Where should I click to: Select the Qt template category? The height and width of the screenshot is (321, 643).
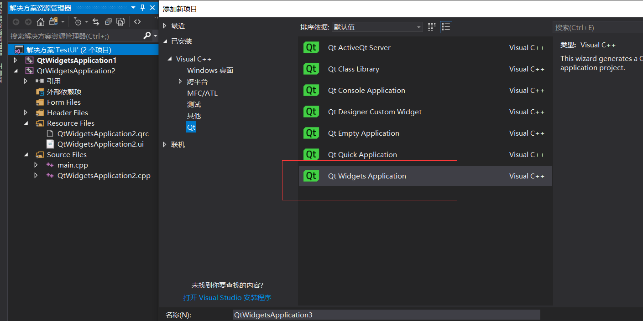(191, 127)
